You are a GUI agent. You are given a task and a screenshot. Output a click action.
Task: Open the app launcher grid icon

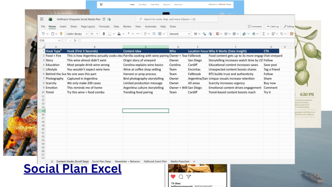coord(42,19)
